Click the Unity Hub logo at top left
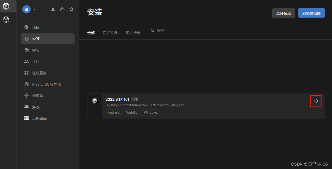This screenshot has height=169, width=332. click(x=6, y=6)
